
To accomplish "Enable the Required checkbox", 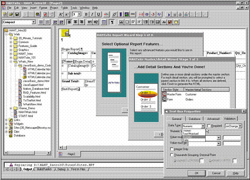I will [209, 126].
